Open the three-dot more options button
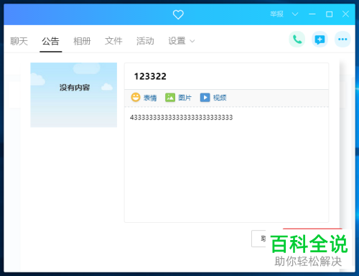359x276 pixels. [x=342, y=40]
